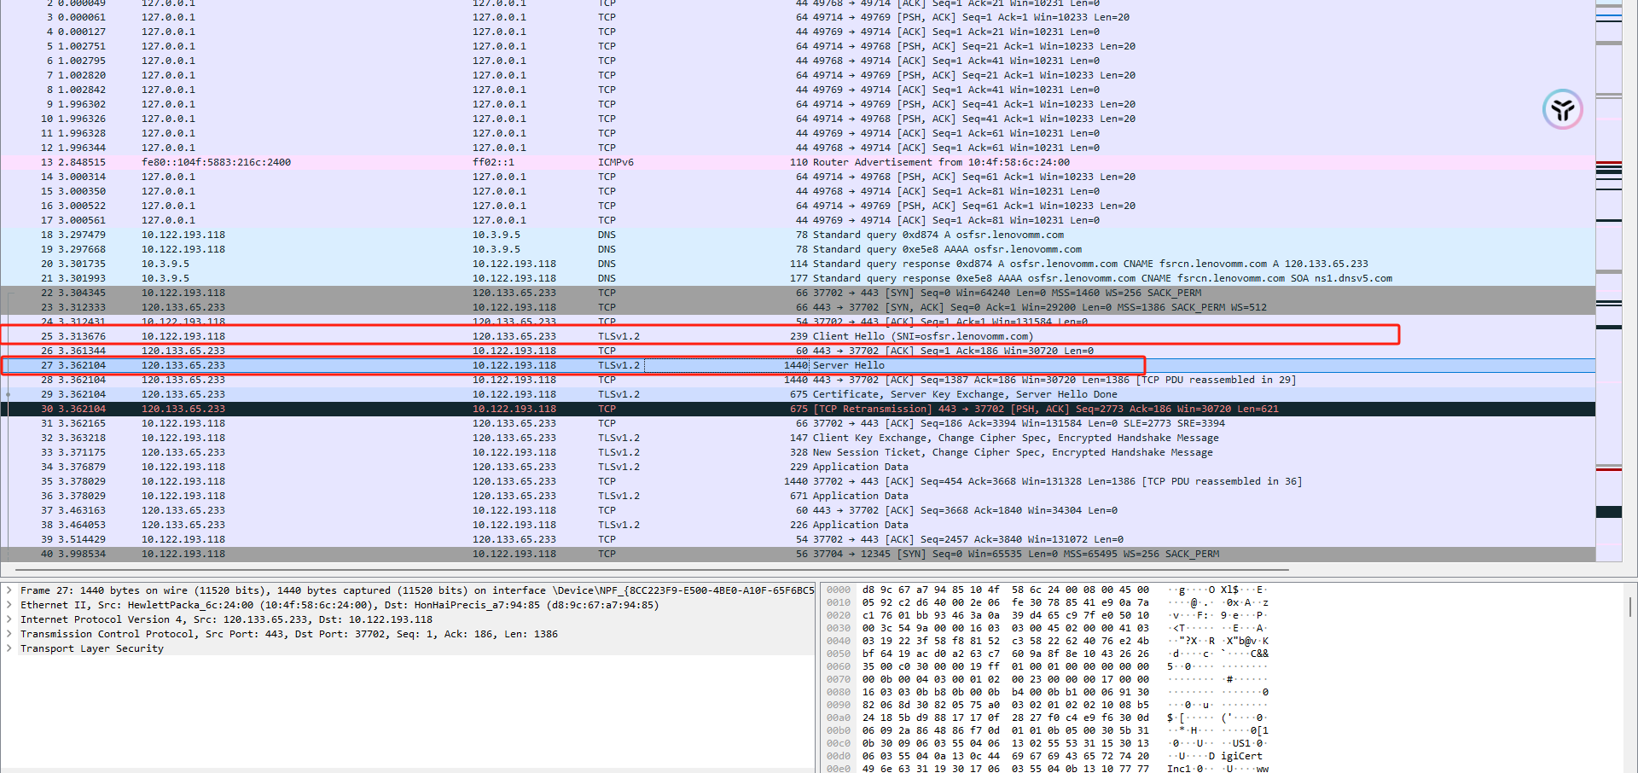Expand the Transport Layer Security section
Image resolution: width=1638 pixels, height=773 pixels.
pos(9,648)
